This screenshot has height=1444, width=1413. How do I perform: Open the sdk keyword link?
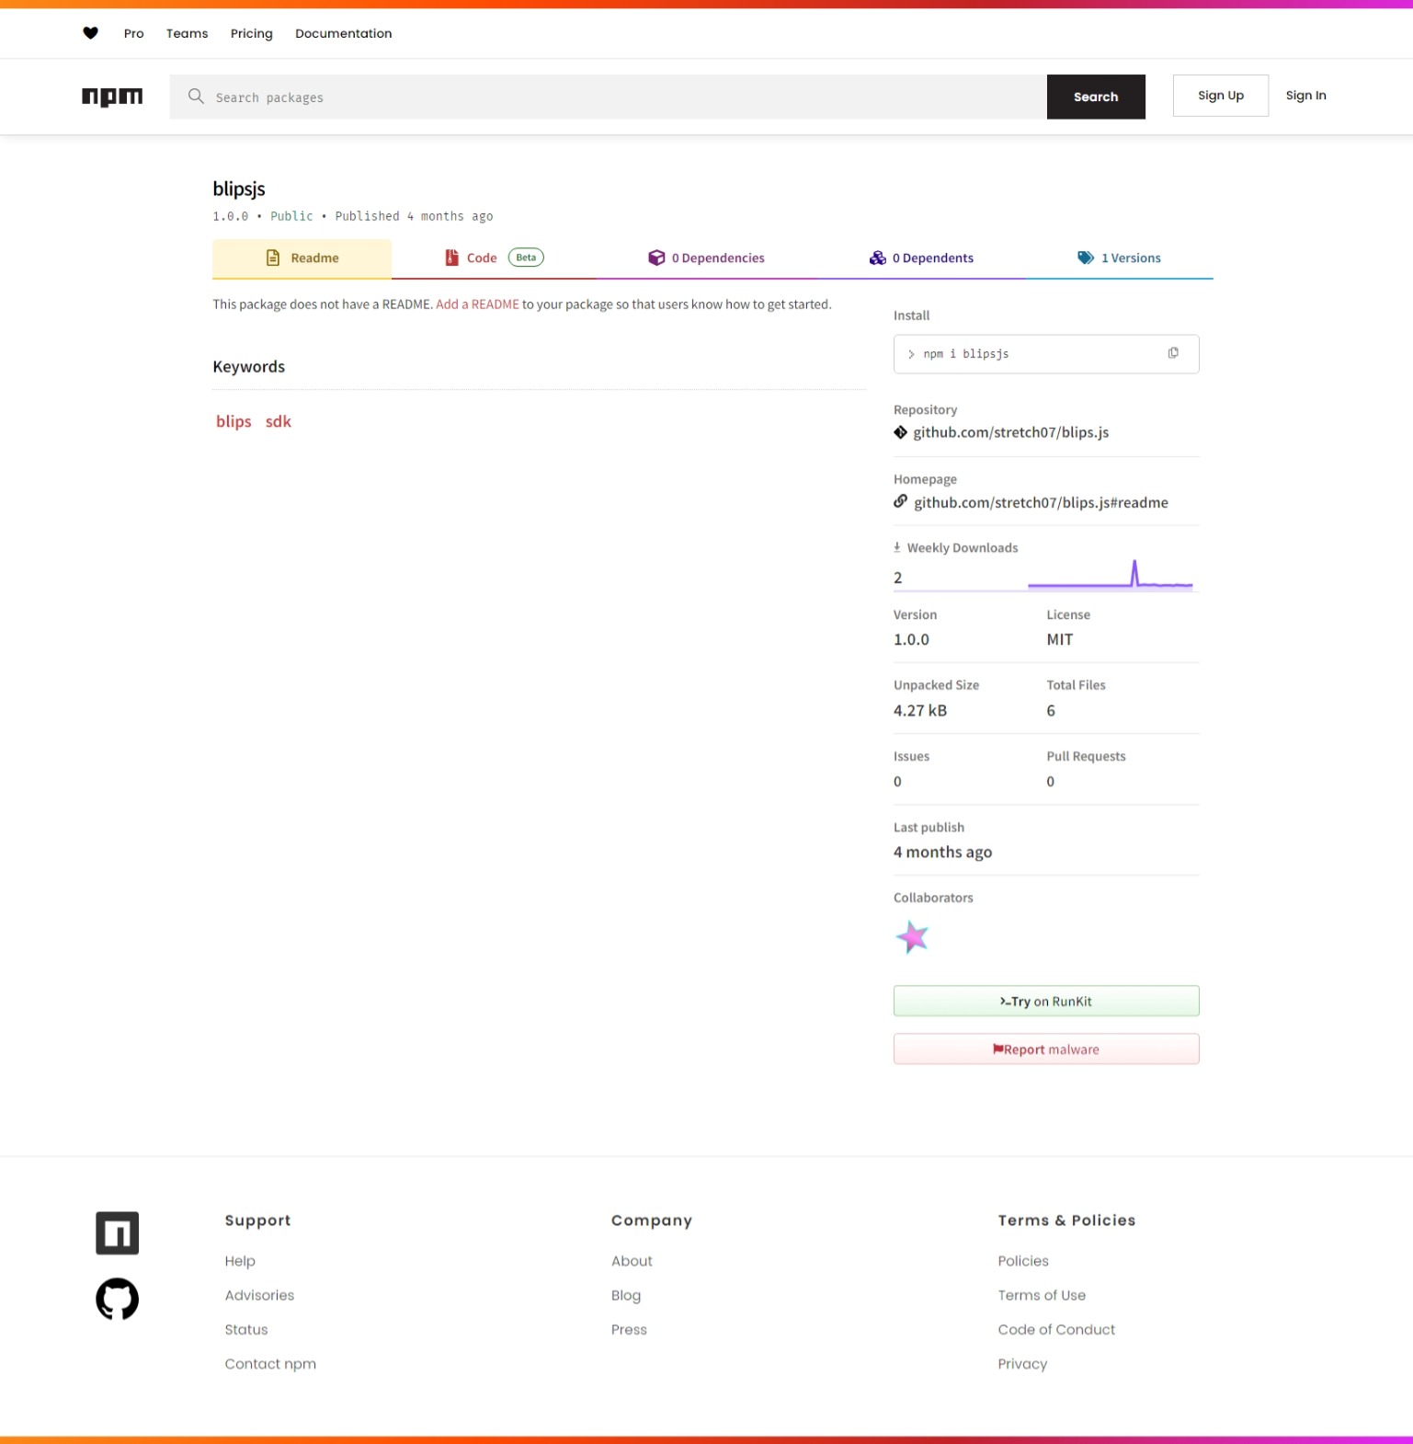pyautogui.click(x=278, y=422)
